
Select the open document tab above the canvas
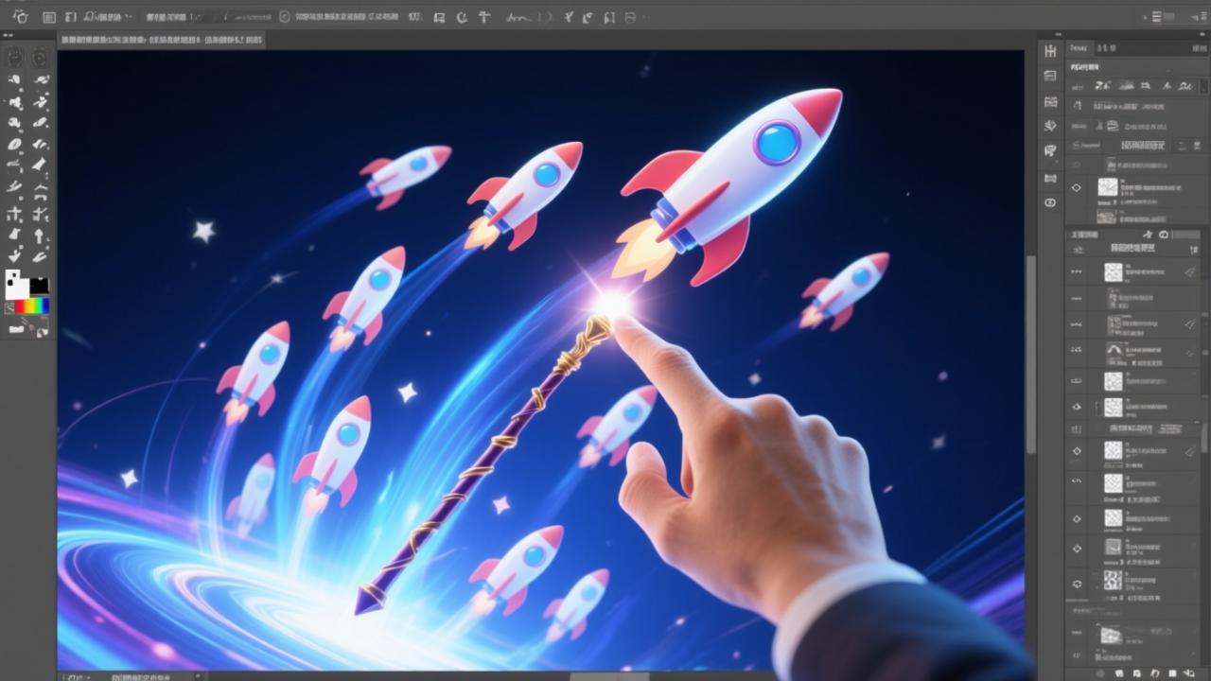pyautogui.click(x=161, y=40)
